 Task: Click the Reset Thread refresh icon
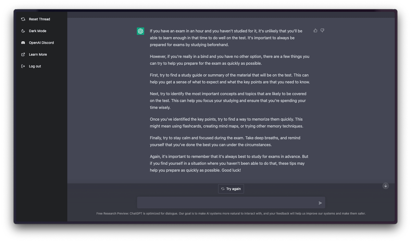(x=23, y=19)
